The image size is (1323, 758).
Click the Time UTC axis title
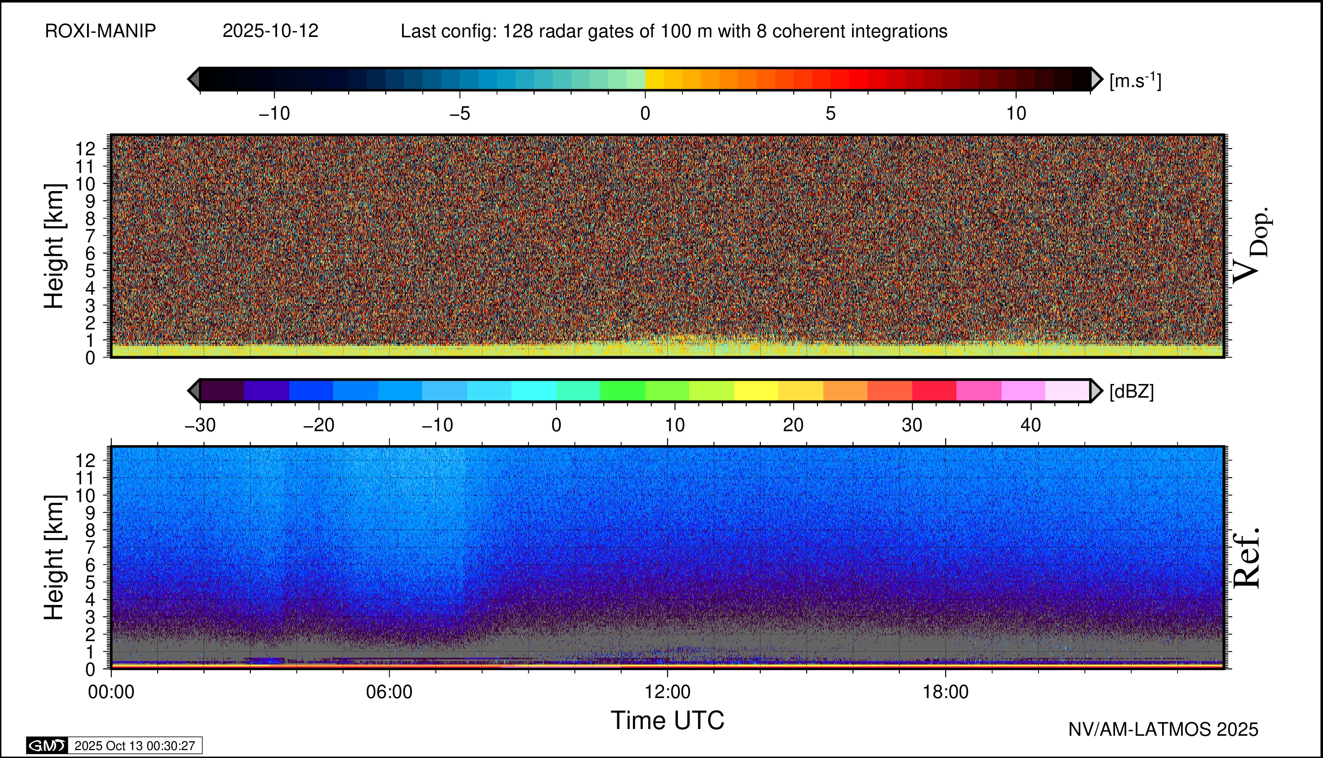[x=667, y=721]
